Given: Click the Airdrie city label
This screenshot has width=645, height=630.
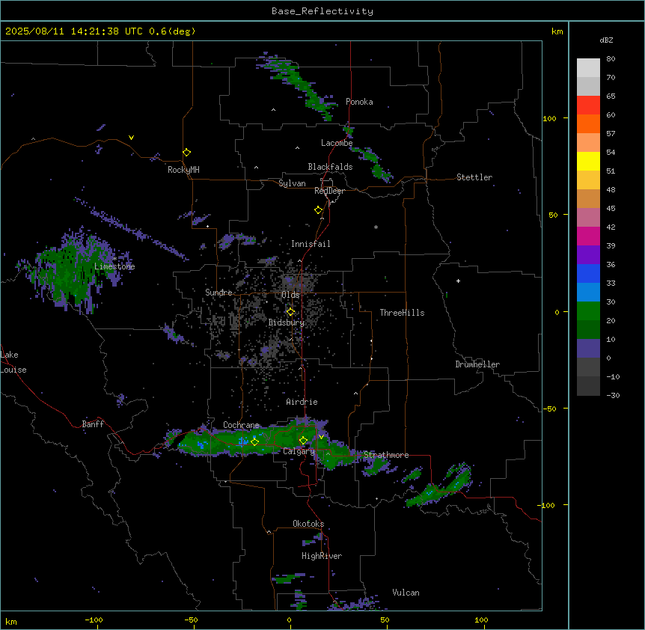Looking at the screenshot, I should (x=302, y=402).
